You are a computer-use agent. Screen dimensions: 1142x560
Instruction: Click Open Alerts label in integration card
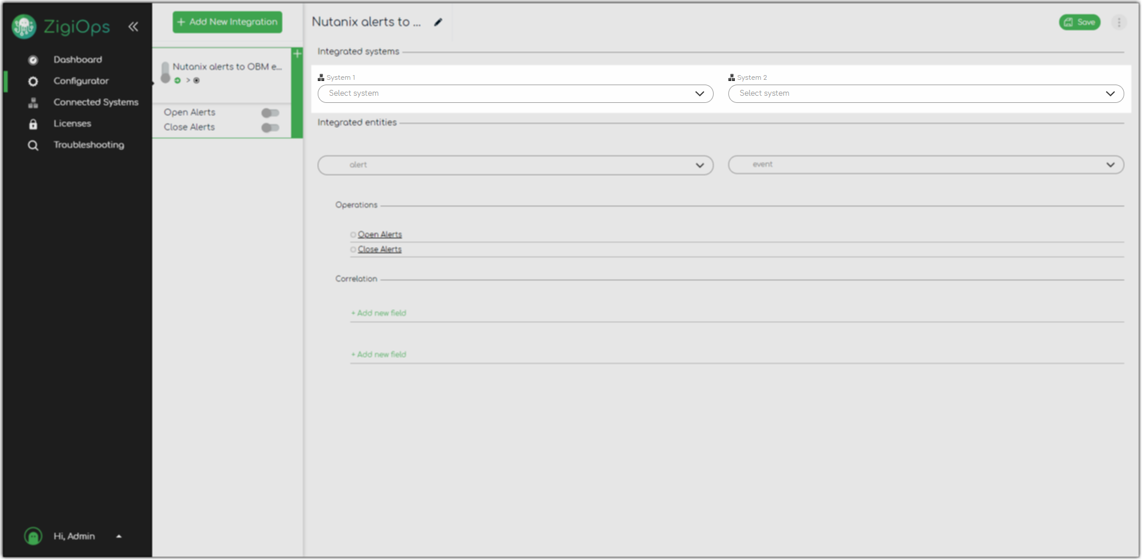[189, 112]
